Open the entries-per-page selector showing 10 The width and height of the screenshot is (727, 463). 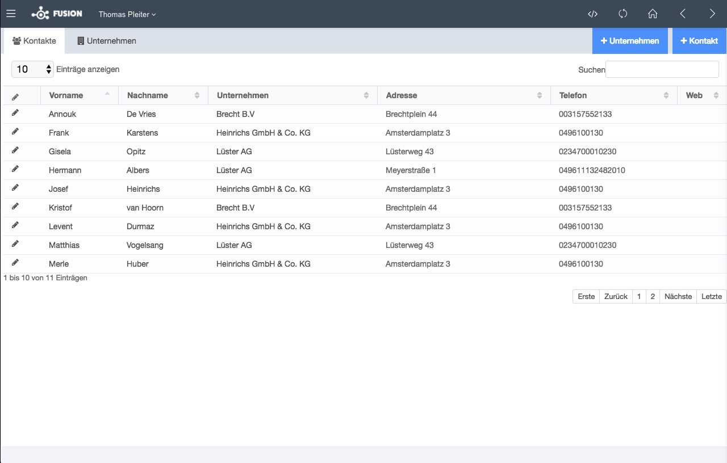(x=32, y=69)
